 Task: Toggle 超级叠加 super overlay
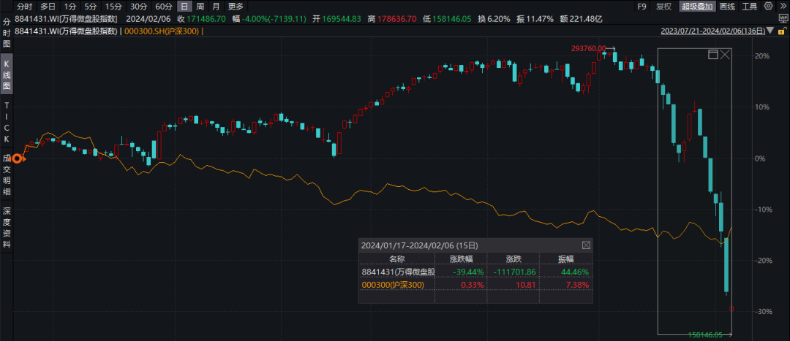[697, 7]
